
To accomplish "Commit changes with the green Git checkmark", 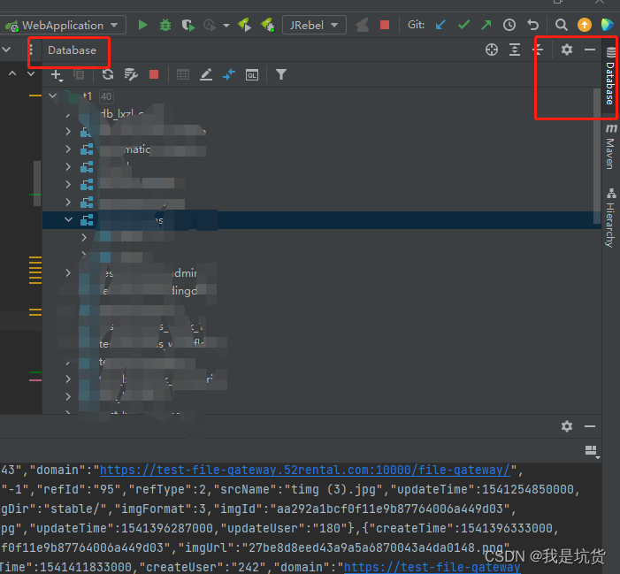I will pyautogui.click(x=463, y=26).
